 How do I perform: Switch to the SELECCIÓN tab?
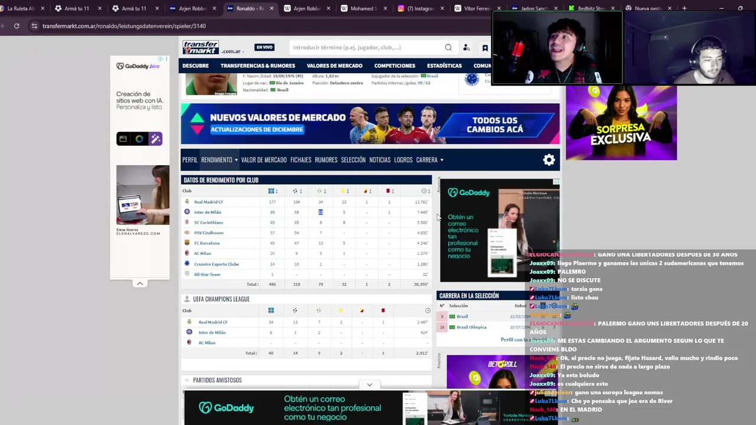[353, 160]
